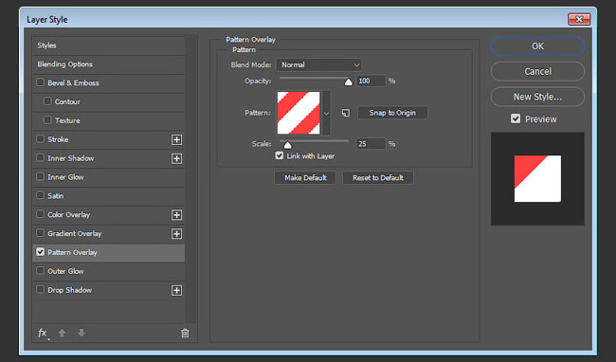Viewport: 616px width, 362px height.
Task: Select the Inner Glow settings row
Action: click(108, 177)
